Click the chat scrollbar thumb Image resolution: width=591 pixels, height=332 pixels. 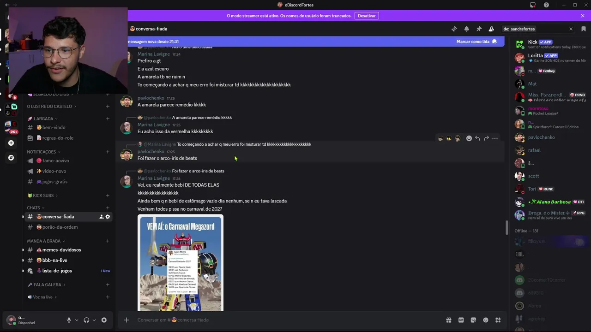point(507,228)
